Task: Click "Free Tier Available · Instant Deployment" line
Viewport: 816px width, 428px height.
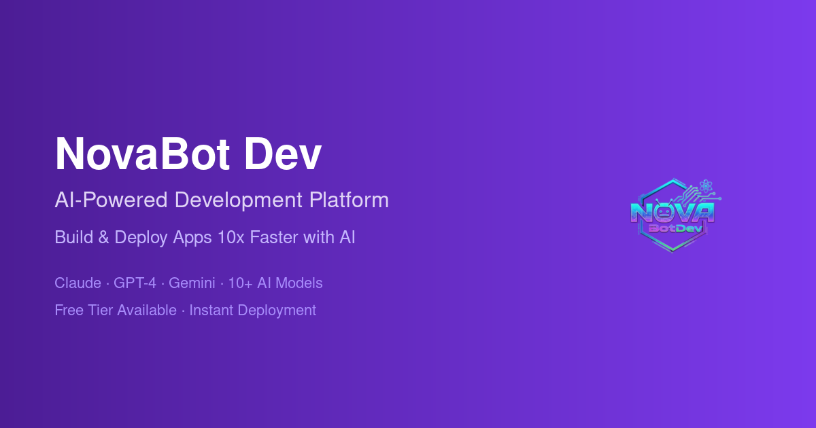Action: (x=186, y=310)
